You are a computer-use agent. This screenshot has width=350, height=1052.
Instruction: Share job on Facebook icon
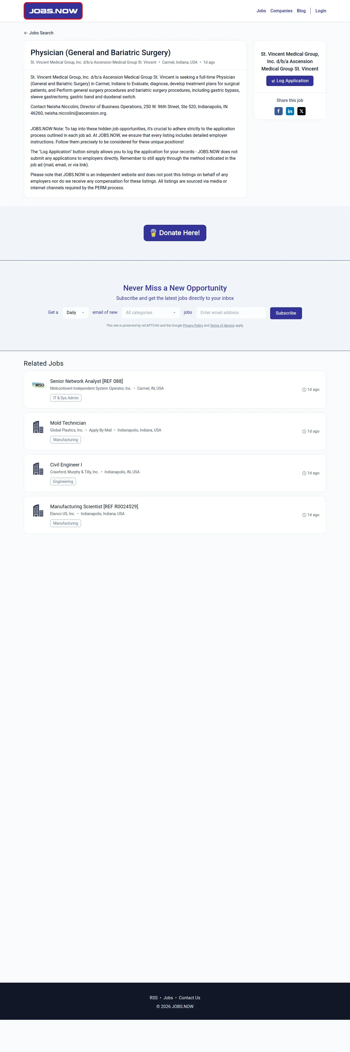pyautogui.click(x=278, y=111)
